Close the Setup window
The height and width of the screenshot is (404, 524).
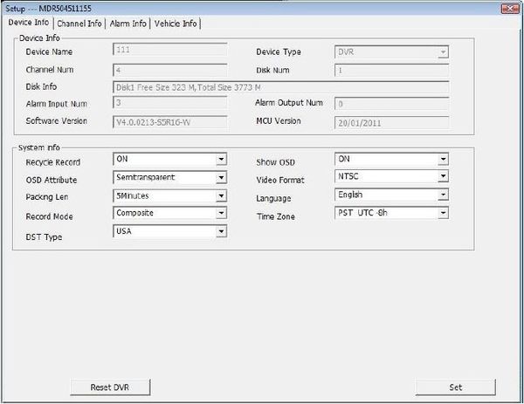(506, 8)
